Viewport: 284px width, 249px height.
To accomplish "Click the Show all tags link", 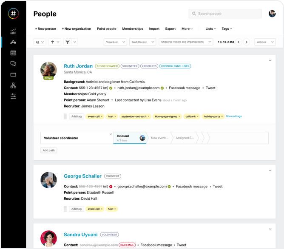I will [x=234, y=116].
